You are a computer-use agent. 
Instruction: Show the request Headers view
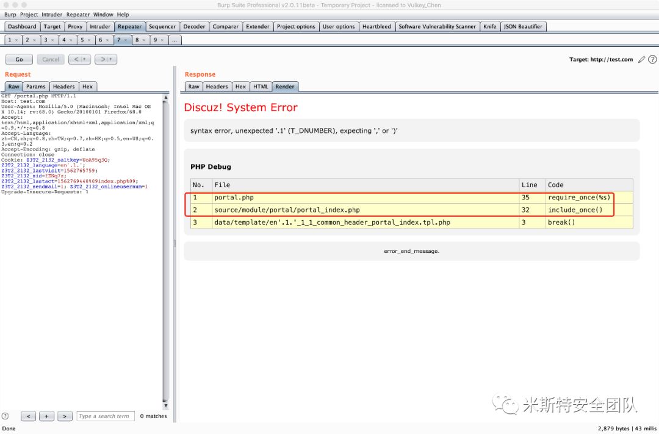click(x=63, y=87)
